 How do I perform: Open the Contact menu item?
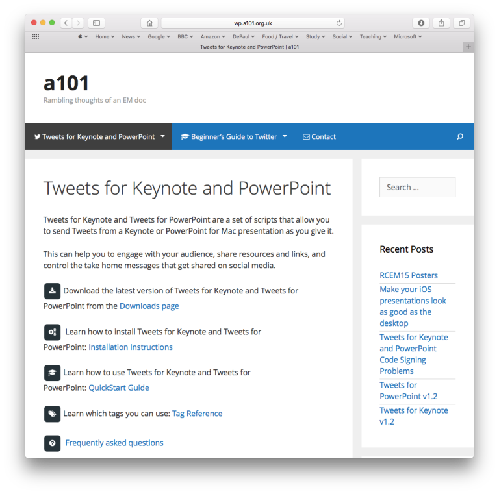point(319,137)
